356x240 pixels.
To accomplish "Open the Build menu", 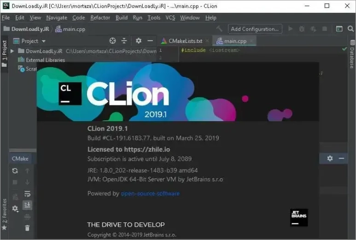I will [122, 18].
